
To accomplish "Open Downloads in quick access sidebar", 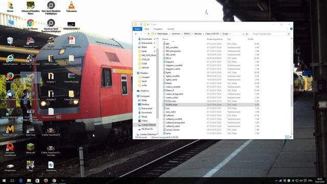I will (x=147, y=39).
